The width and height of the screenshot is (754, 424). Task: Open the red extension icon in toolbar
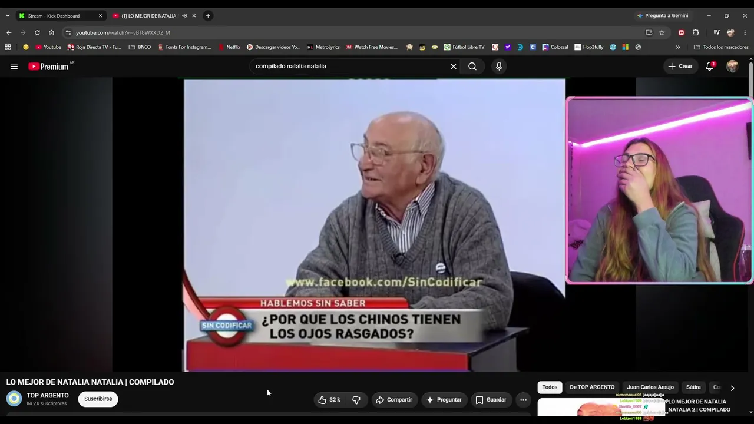point(682,32)
